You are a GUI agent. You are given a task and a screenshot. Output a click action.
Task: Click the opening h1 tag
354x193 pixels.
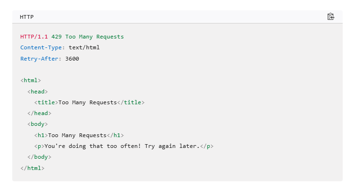[x=41, y=135]
